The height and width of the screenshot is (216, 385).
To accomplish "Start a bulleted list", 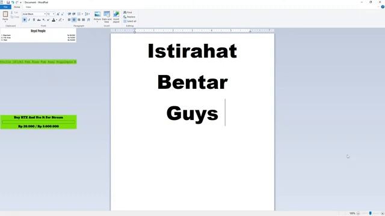I will pyautogui.click(x=79, y=14).
